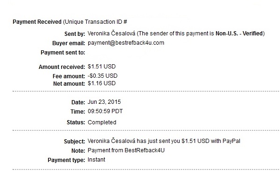This screenshot has height=176, width=280.
Task: Click the Subject line text
Action: click(x=164, y=141)
